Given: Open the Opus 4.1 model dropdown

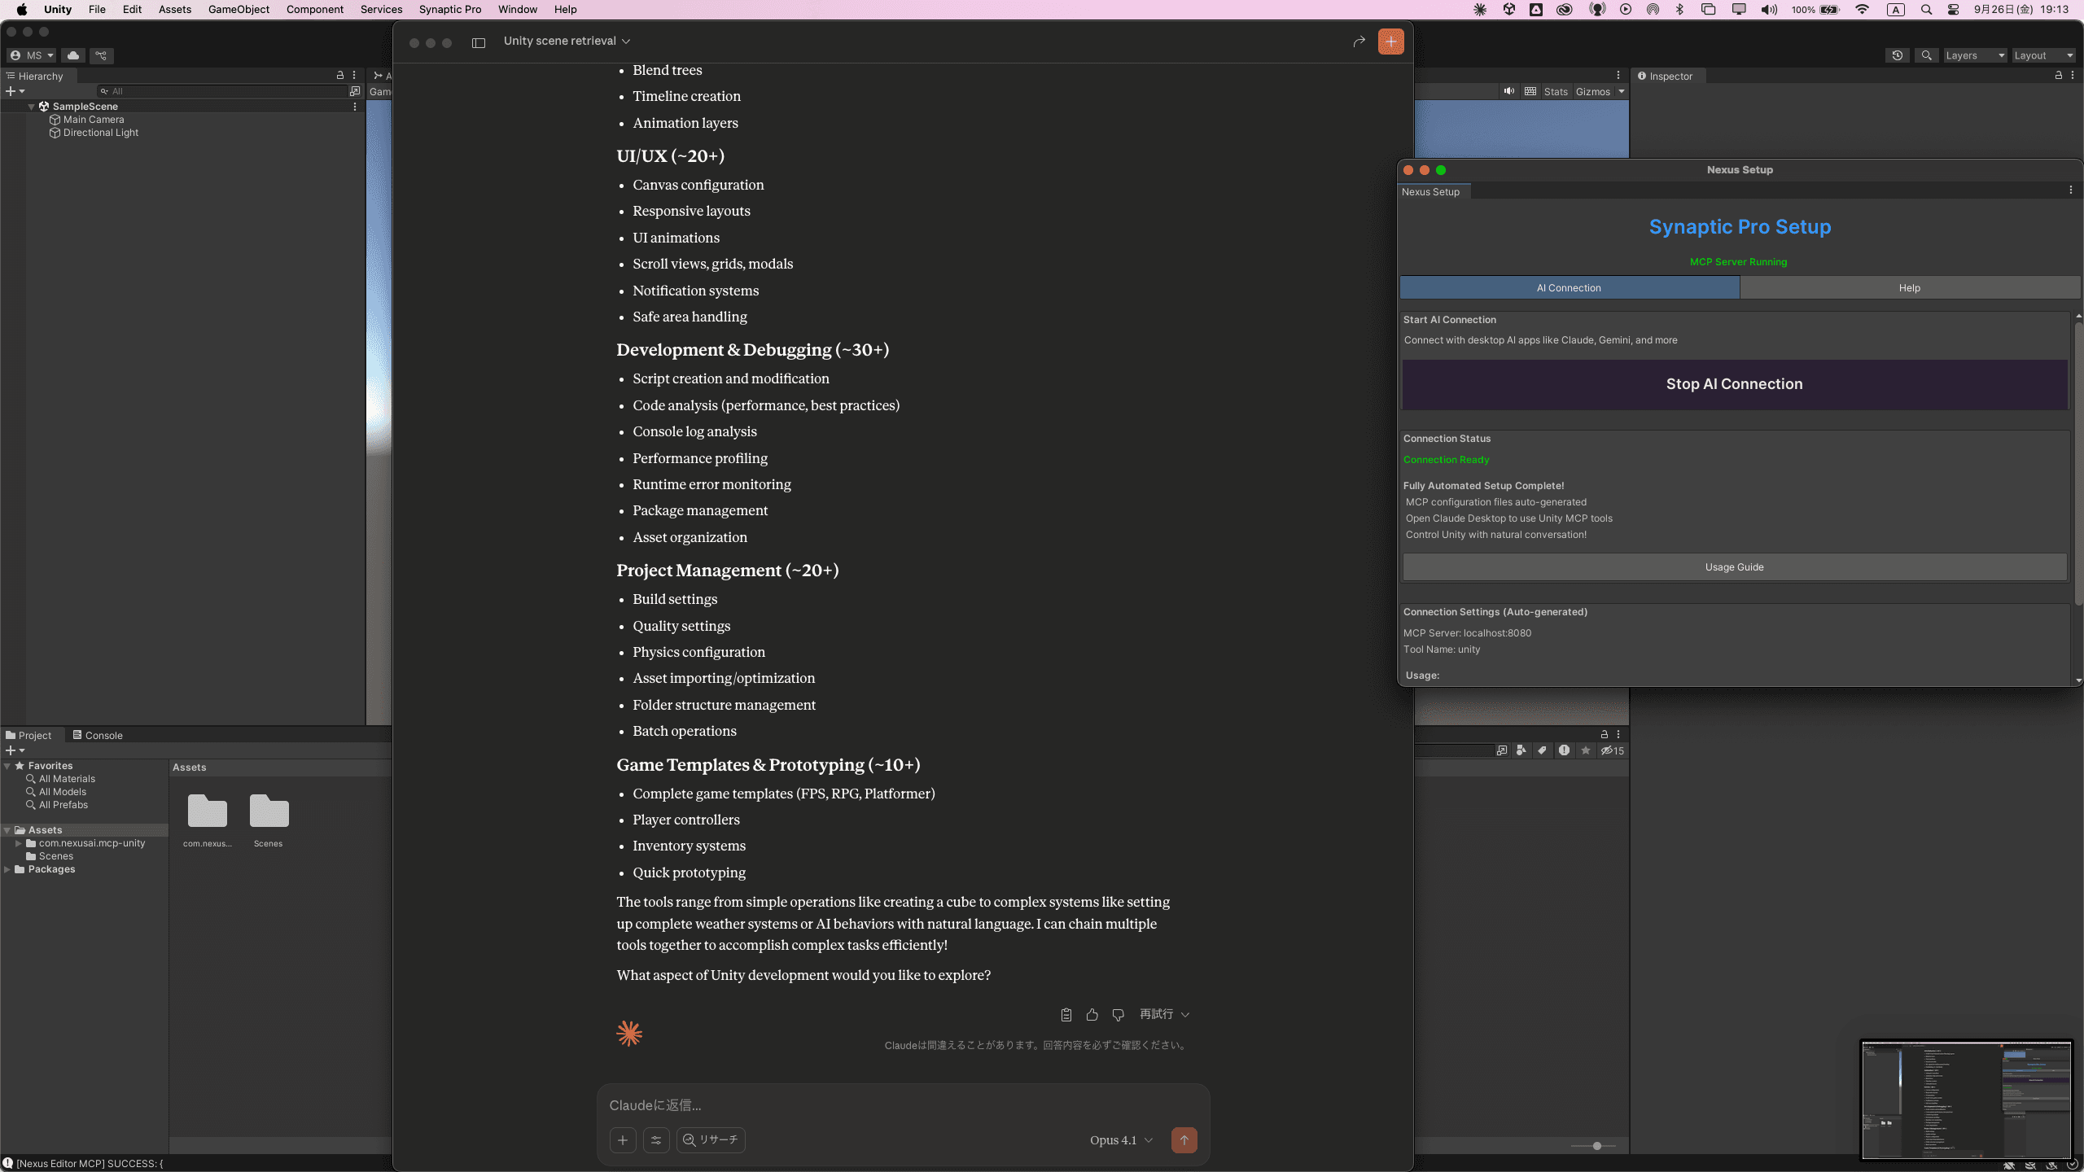Looking at the screenshot, I should click(x=1121, y=1139).
